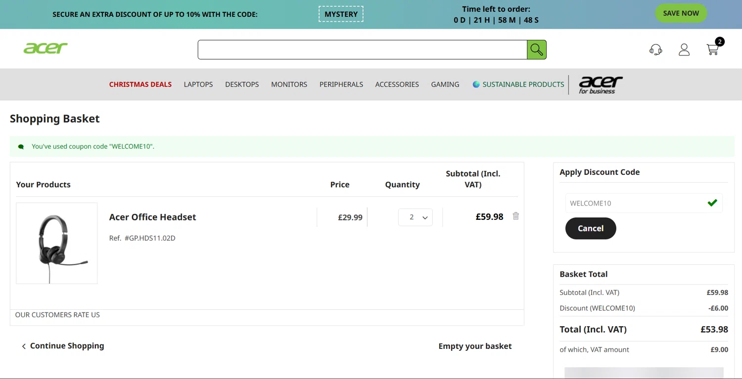742x379 pixels.
Task: Click the 'Discount (WELCOME10)' label
Action: [597, 308]
